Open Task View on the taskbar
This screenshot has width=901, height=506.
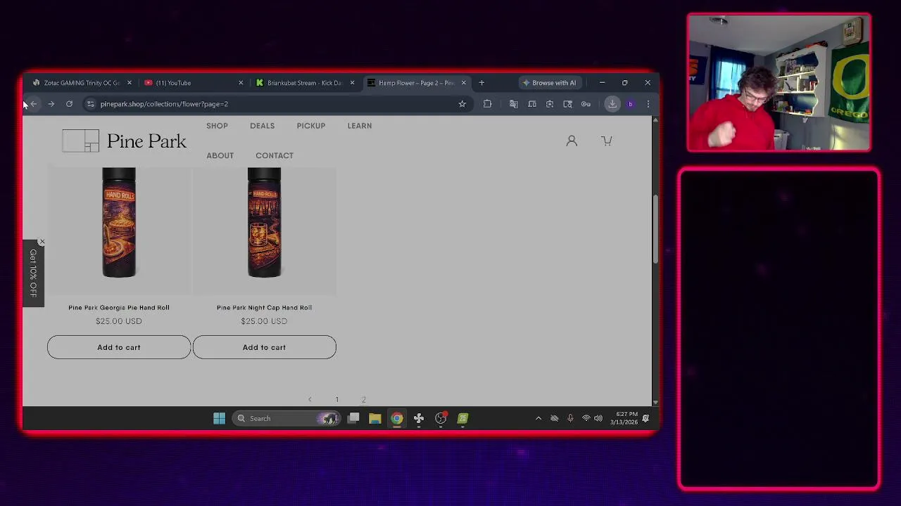tap(353, 418)
